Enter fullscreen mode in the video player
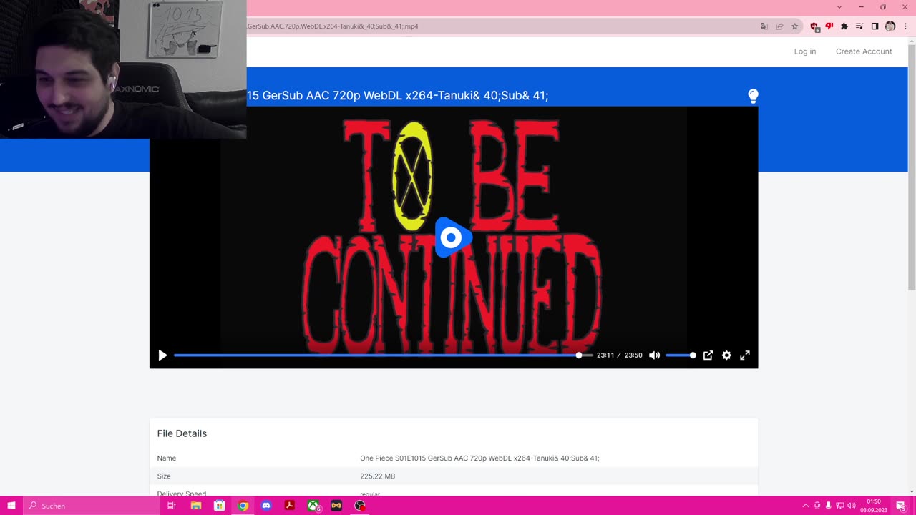Image resolution: width=916 pixels, height=515 pixels. pyautogui.click(x=745, y=355)
